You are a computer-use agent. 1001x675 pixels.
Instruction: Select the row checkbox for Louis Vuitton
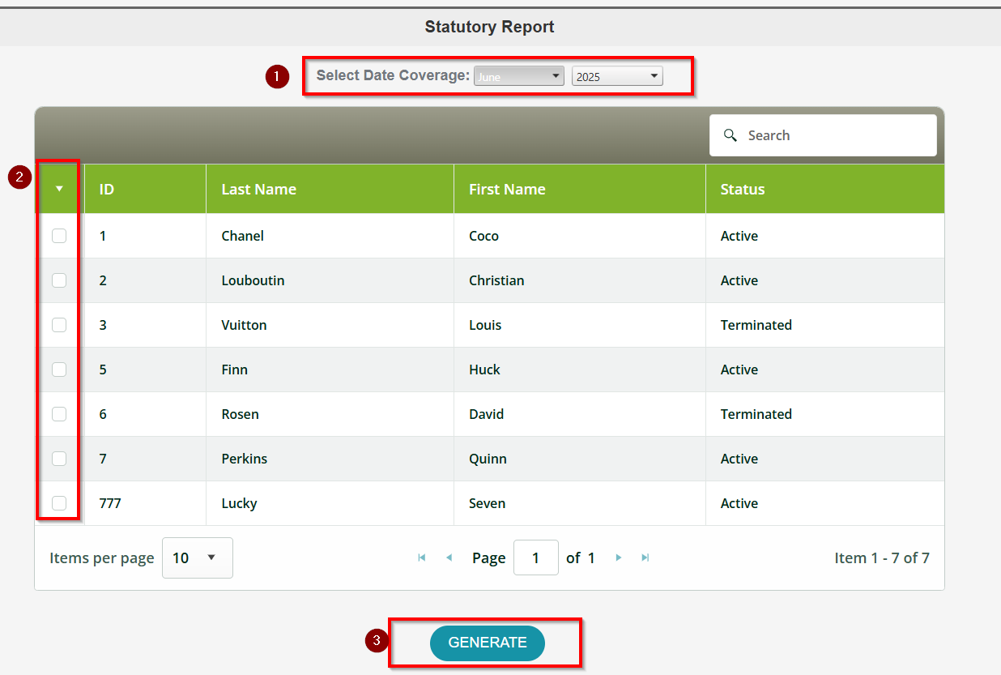(58, 325)
